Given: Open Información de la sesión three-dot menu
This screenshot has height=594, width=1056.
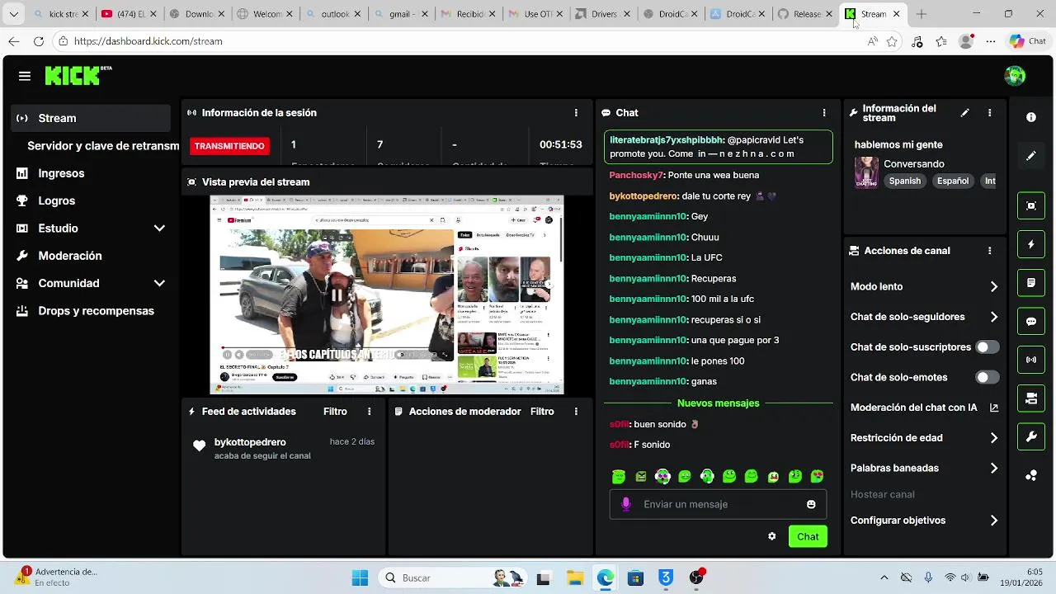Looking at the screenshot, I should coord(576,113).
